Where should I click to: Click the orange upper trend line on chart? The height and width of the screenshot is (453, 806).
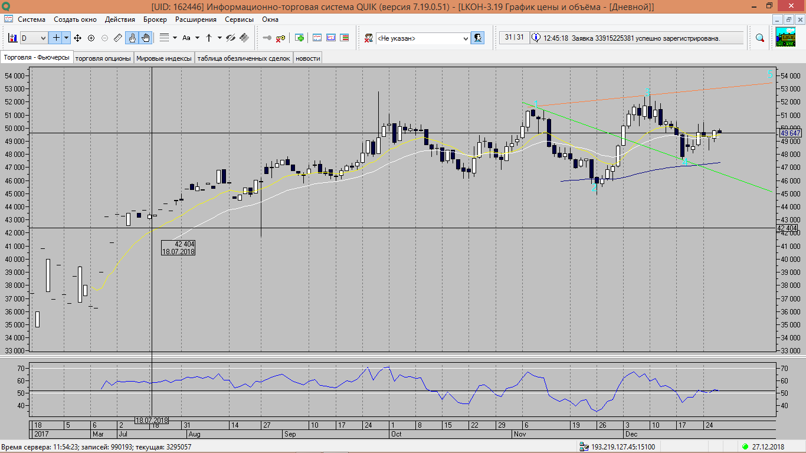coord(708,88)
